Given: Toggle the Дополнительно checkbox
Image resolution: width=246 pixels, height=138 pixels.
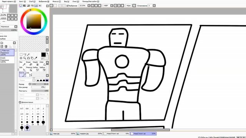Looking at the screenshot, I should [20, 102].
